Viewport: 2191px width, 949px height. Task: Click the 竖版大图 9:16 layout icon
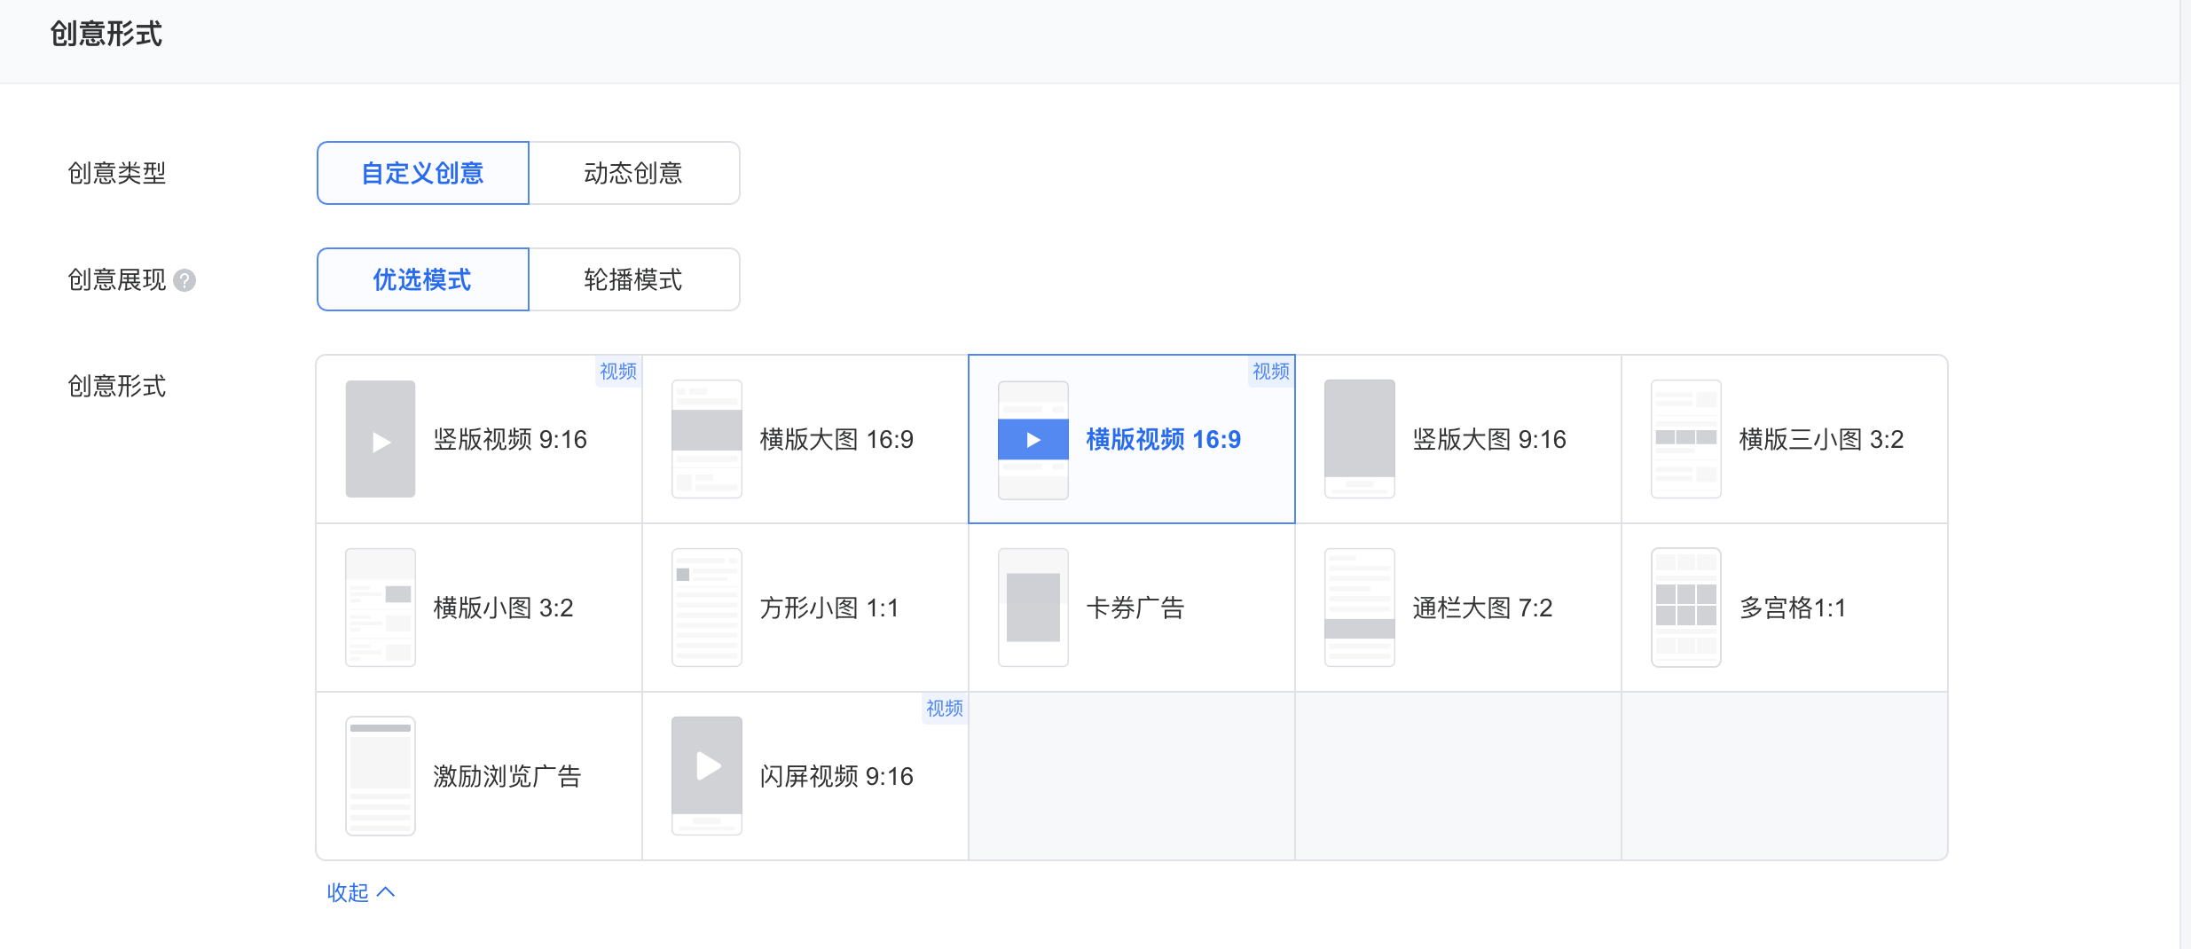[x=1359, y=439]
